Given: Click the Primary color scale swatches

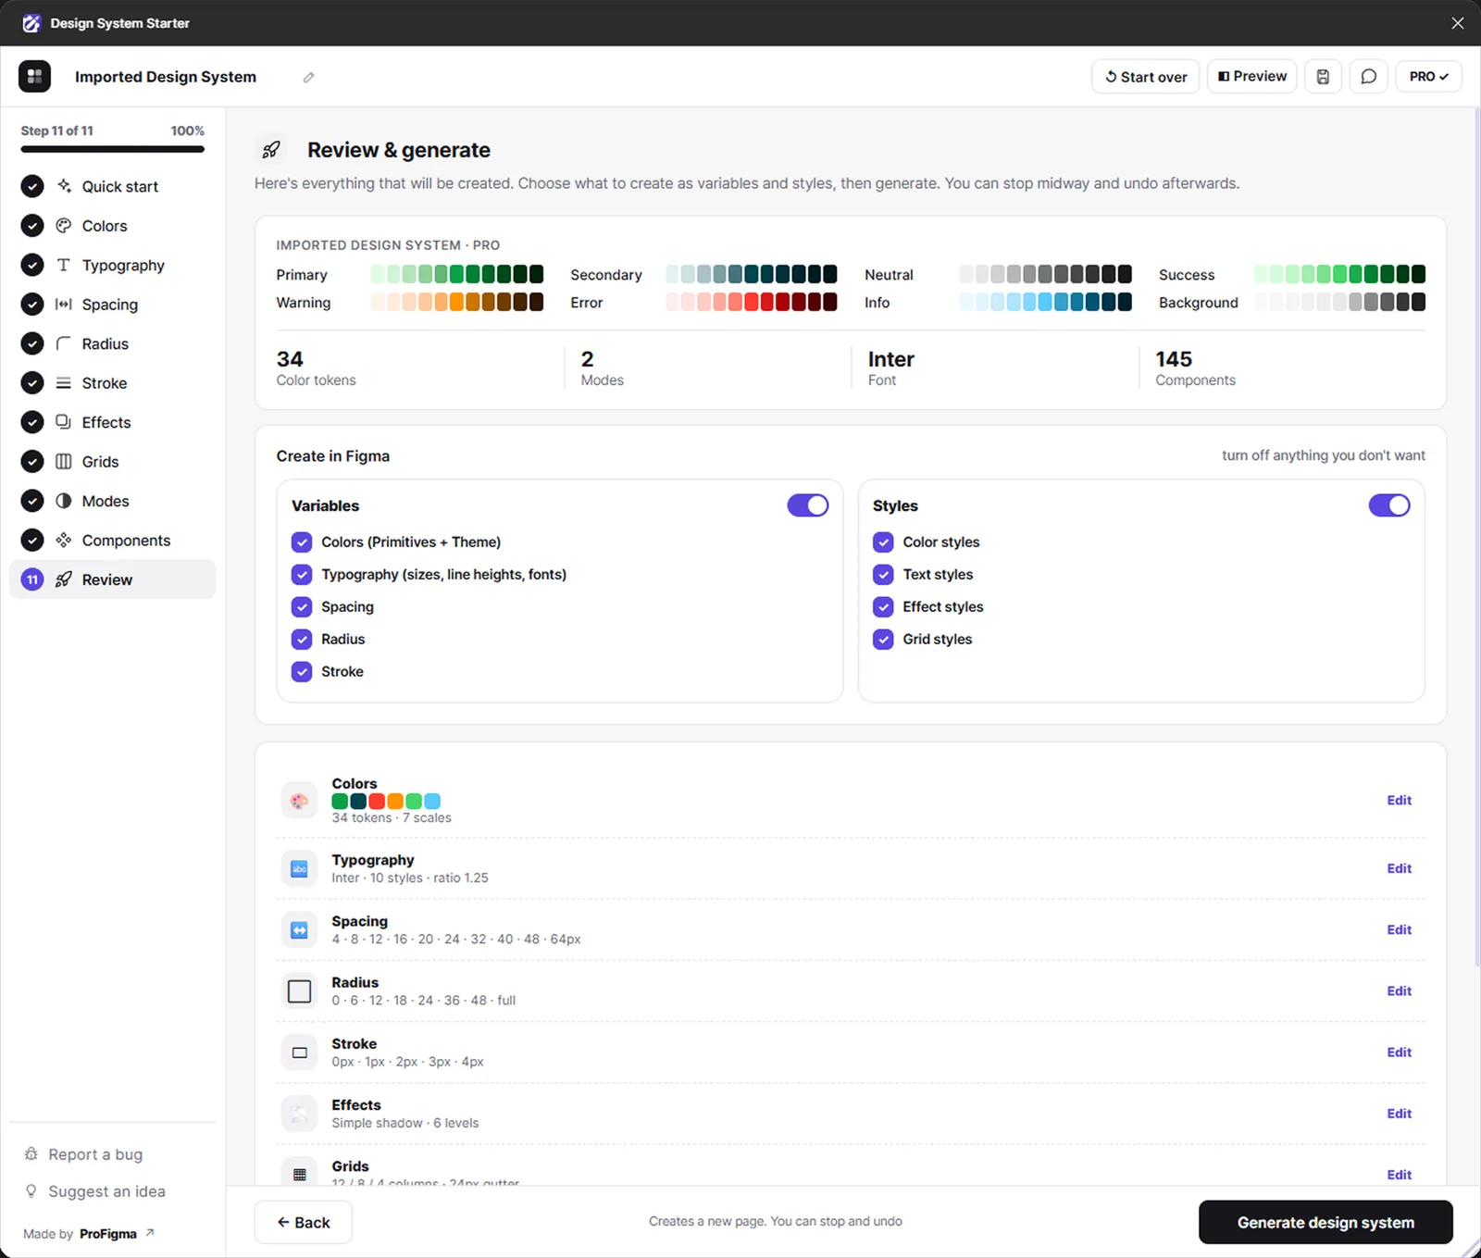Looking at the screenshot, I should pos(457,275).
